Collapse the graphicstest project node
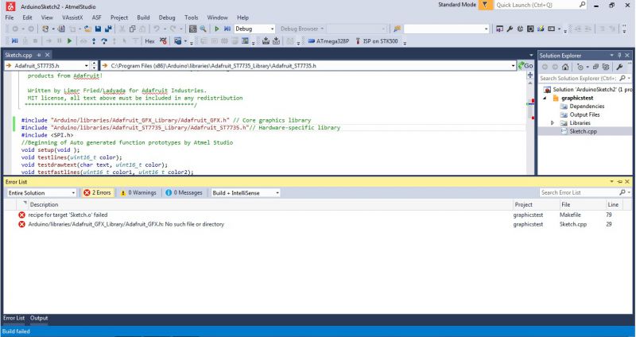 coord(545,98)
